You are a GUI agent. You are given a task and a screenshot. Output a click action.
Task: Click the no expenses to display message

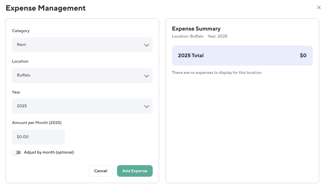click(217, 73)
